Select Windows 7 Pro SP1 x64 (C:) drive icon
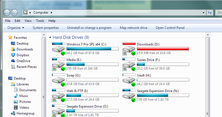 (x=58, y=49)
